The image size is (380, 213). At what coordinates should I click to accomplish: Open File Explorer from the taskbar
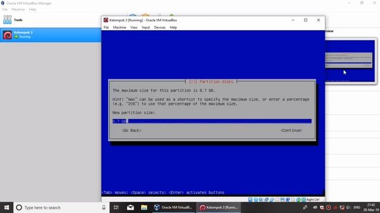144,208
